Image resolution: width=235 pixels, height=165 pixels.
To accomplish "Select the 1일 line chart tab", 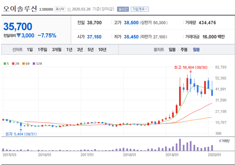I will click(30, 50).
